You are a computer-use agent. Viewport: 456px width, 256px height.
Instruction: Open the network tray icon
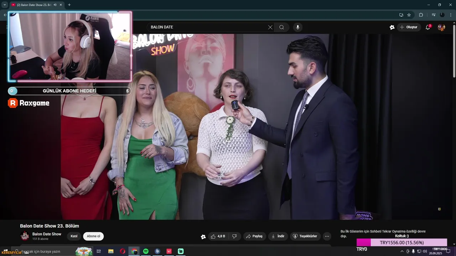coord(419,251)
